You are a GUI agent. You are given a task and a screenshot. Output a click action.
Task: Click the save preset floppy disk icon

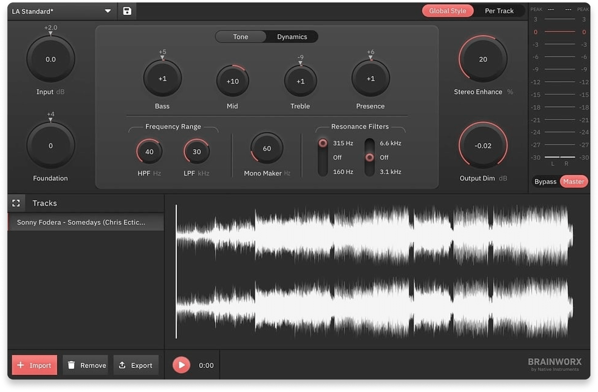tap(127, 11)
